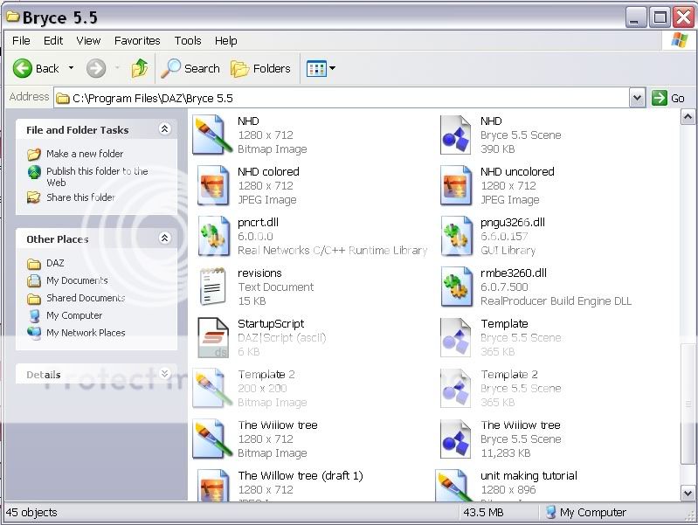698x525 pixels.
Task: Select the pngu3266.dll file icon
Action: [x=456, y=236]
